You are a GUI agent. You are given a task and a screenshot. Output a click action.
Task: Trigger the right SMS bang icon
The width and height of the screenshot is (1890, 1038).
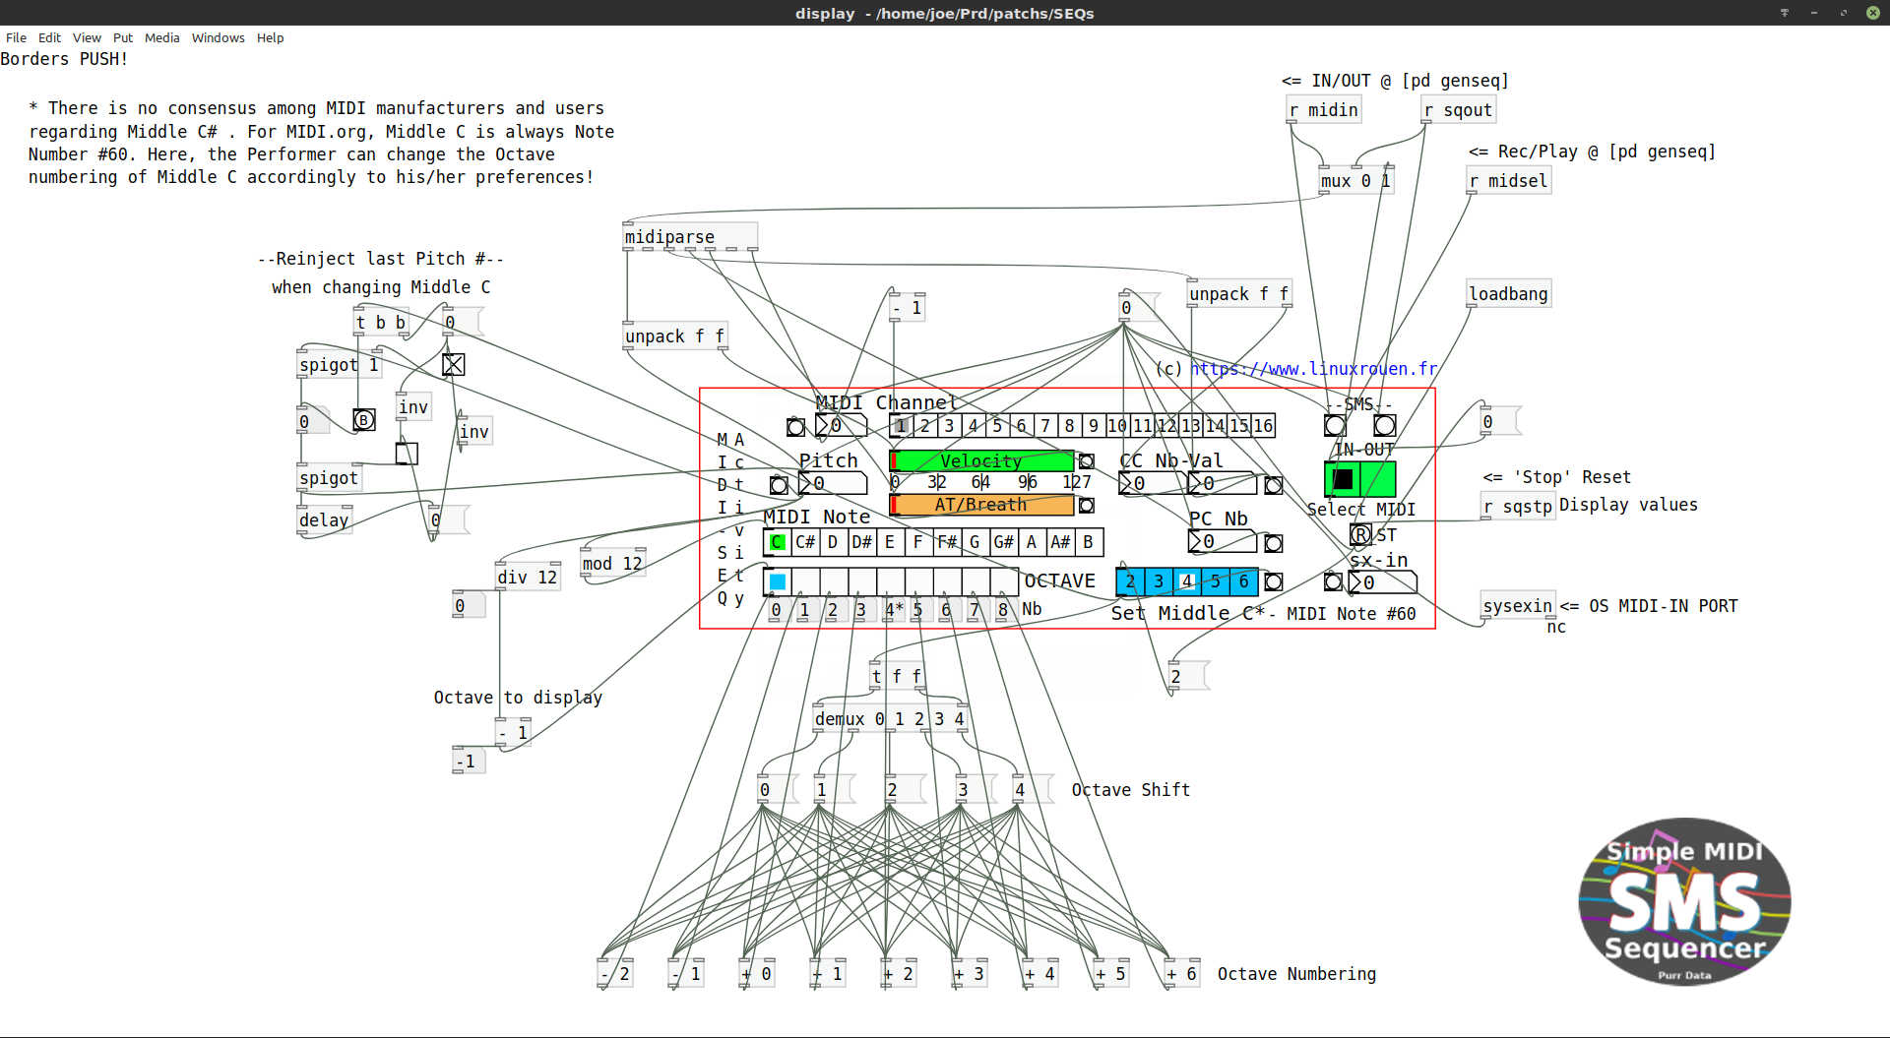point(1384,425)
